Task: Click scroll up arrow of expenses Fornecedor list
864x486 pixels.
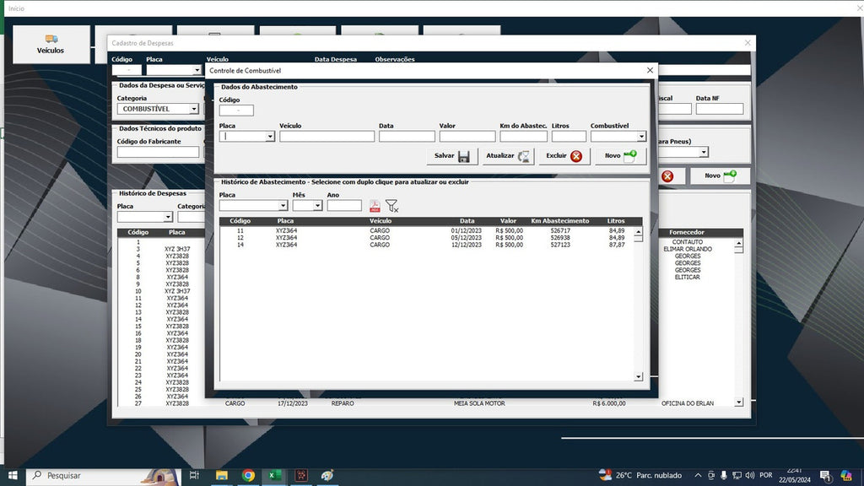Action: (x=739, y=243)
